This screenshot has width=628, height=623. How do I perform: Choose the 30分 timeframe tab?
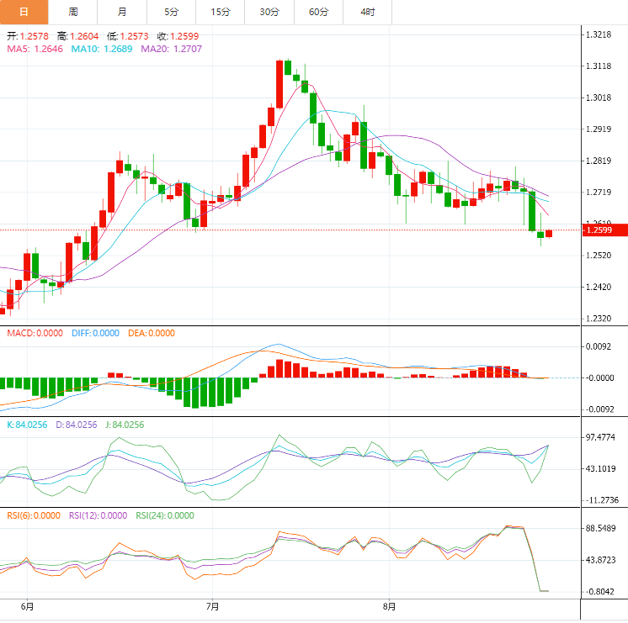click(269, 12)
